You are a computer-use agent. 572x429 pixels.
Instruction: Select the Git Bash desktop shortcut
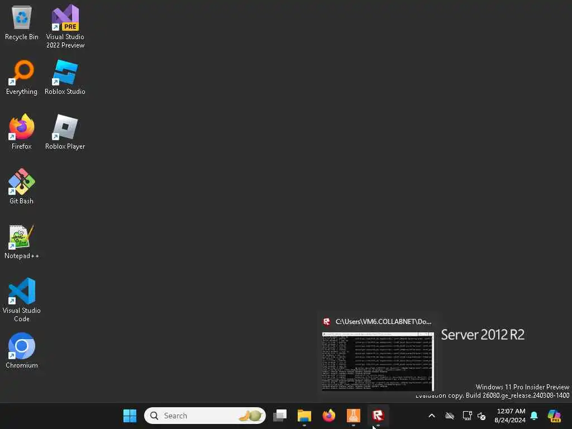click(22, 187)
